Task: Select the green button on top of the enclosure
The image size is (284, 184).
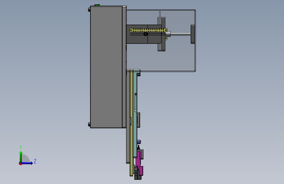Action: [97, 5]
